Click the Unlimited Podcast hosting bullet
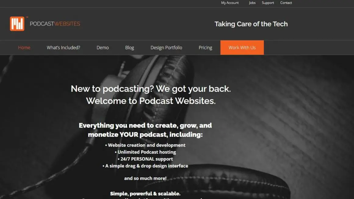The width and height of the screenshot is (354, 199). pos(145,152)
